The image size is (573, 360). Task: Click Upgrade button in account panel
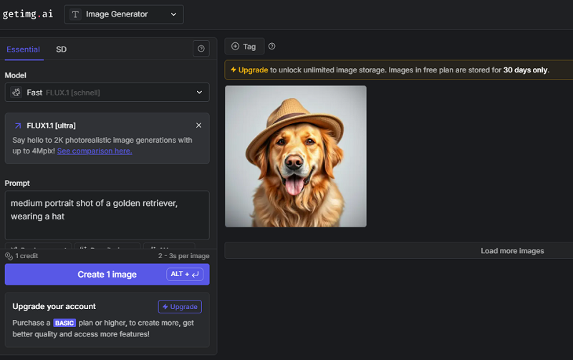tap(180, 307)
